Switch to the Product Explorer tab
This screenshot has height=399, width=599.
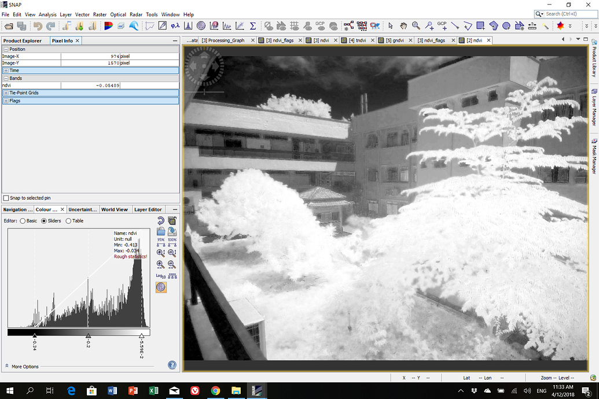pyautogui.click(x=23, y=40)
